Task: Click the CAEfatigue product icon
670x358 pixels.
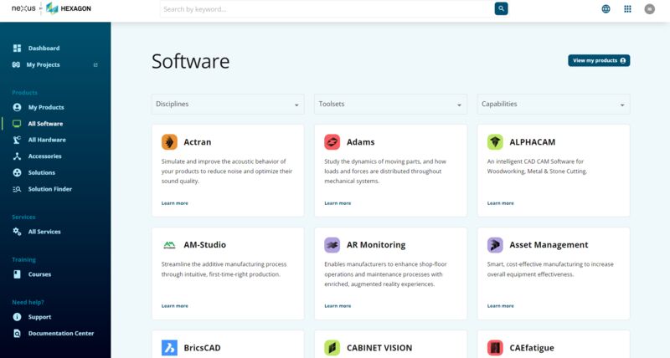Action: point(495,348)
